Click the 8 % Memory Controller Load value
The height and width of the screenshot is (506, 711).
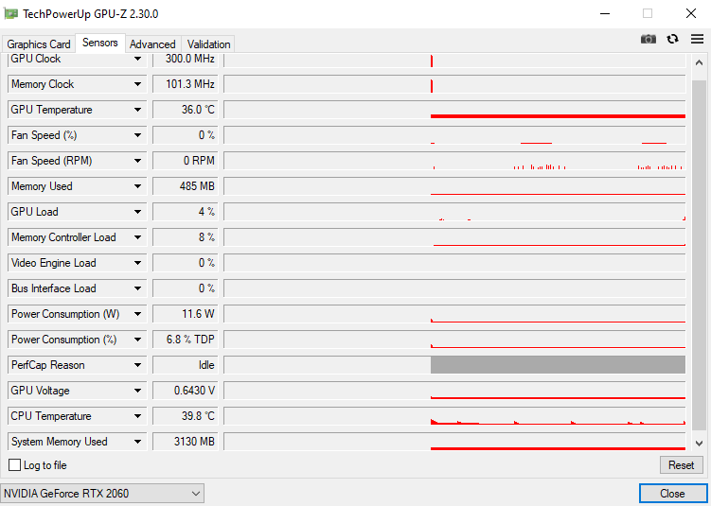(186, 237)
